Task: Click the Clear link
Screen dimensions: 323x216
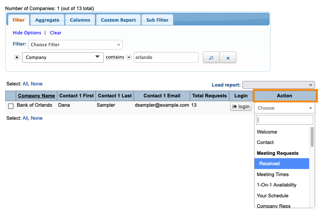Action: pos(56,33)
